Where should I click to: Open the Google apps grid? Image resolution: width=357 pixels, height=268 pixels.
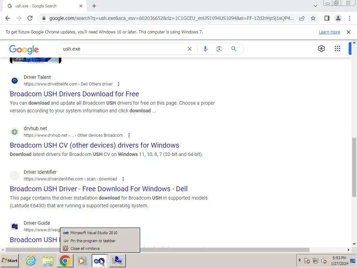coord(337,49)
